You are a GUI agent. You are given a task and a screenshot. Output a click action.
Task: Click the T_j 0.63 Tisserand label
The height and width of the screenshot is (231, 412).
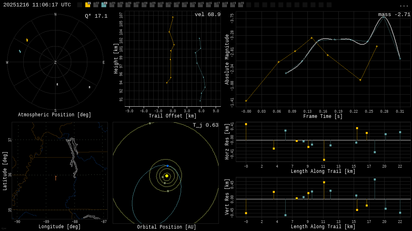click(206, 125)
